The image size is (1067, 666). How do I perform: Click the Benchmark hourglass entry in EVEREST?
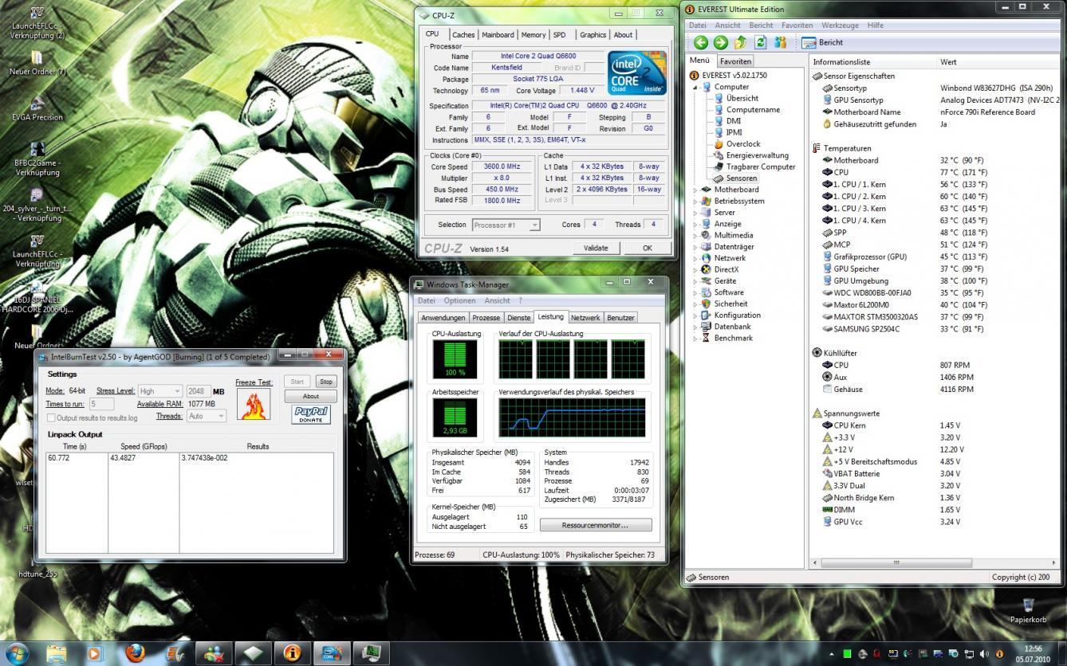(x=726, y=338)
